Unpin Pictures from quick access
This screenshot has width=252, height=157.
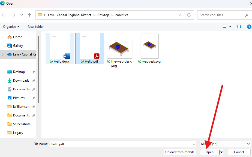tap(34, 98)
